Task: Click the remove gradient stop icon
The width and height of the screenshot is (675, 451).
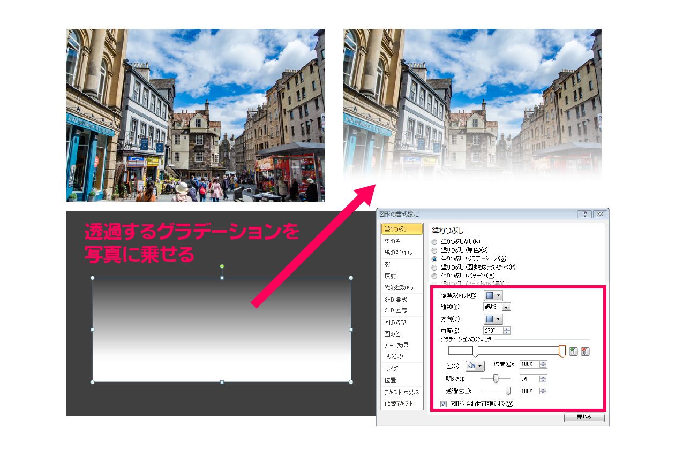Action: tap(586, 350)
